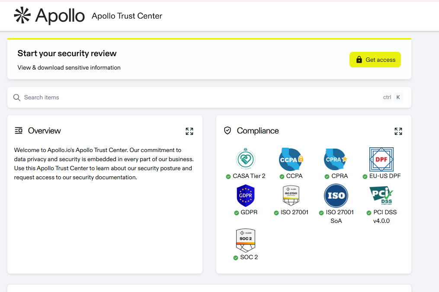Expand the Overview panel
This screenshot has width=439, height=292.
[189, 131]
